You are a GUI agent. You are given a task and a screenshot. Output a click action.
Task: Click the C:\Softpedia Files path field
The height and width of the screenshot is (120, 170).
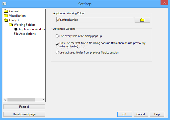tap(94, 20)
